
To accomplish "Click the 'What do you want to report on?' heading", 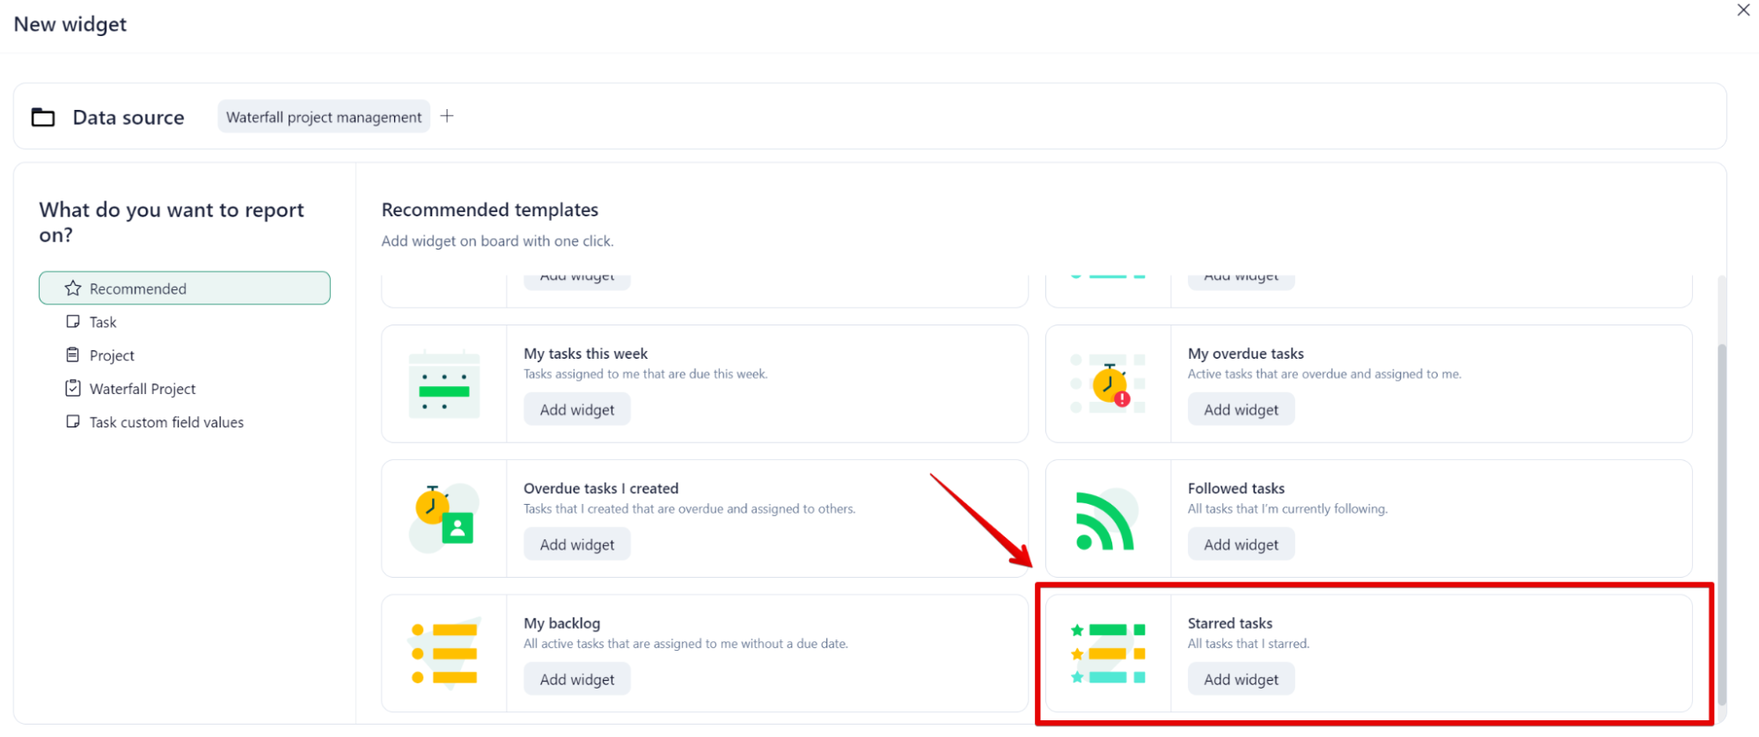I will [172, 222].
